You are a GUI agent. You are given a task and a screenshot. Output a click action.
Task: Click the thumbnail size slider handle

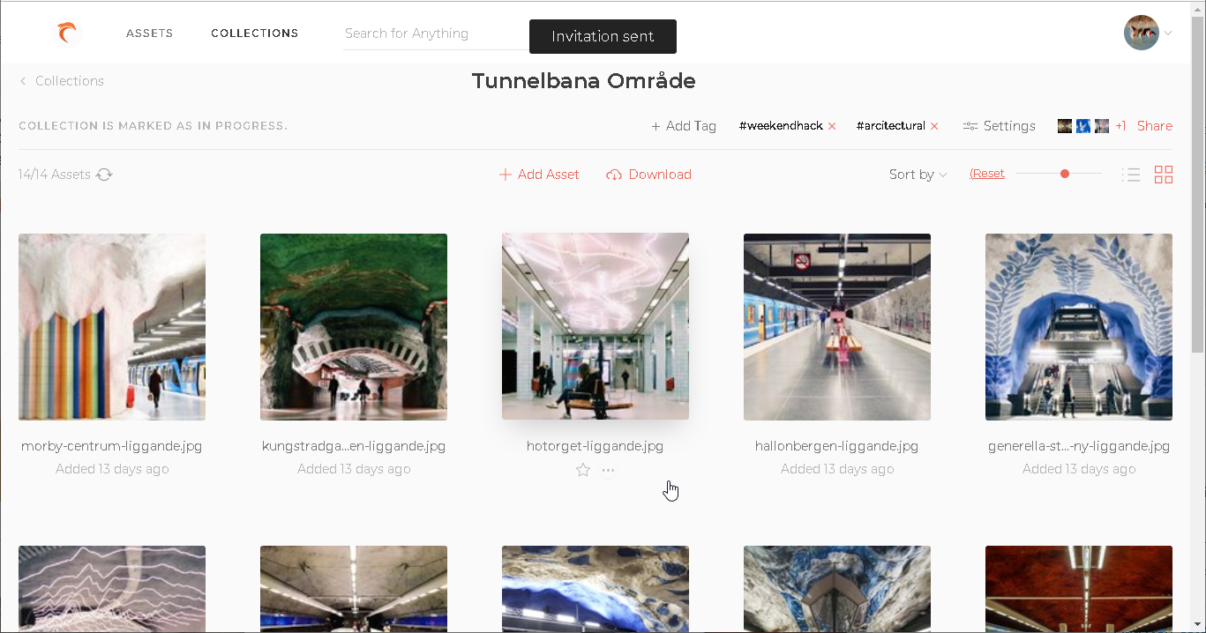tap(1065, 174)
